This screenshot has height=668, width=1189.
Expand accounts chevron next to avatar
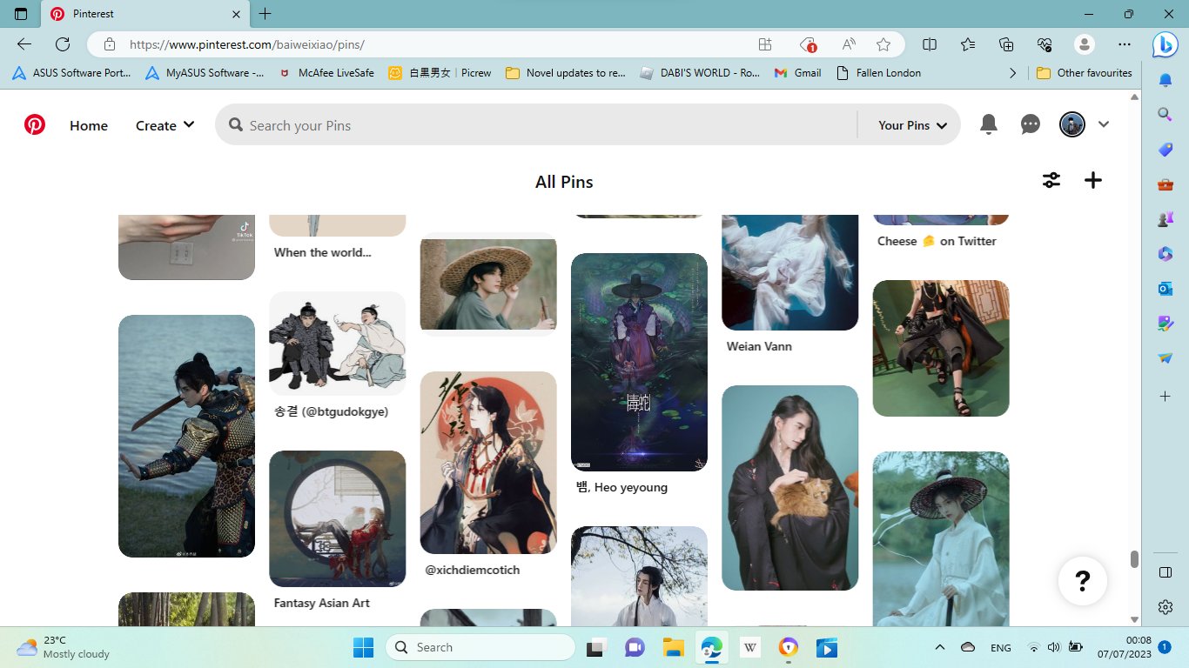point(1104,124)
